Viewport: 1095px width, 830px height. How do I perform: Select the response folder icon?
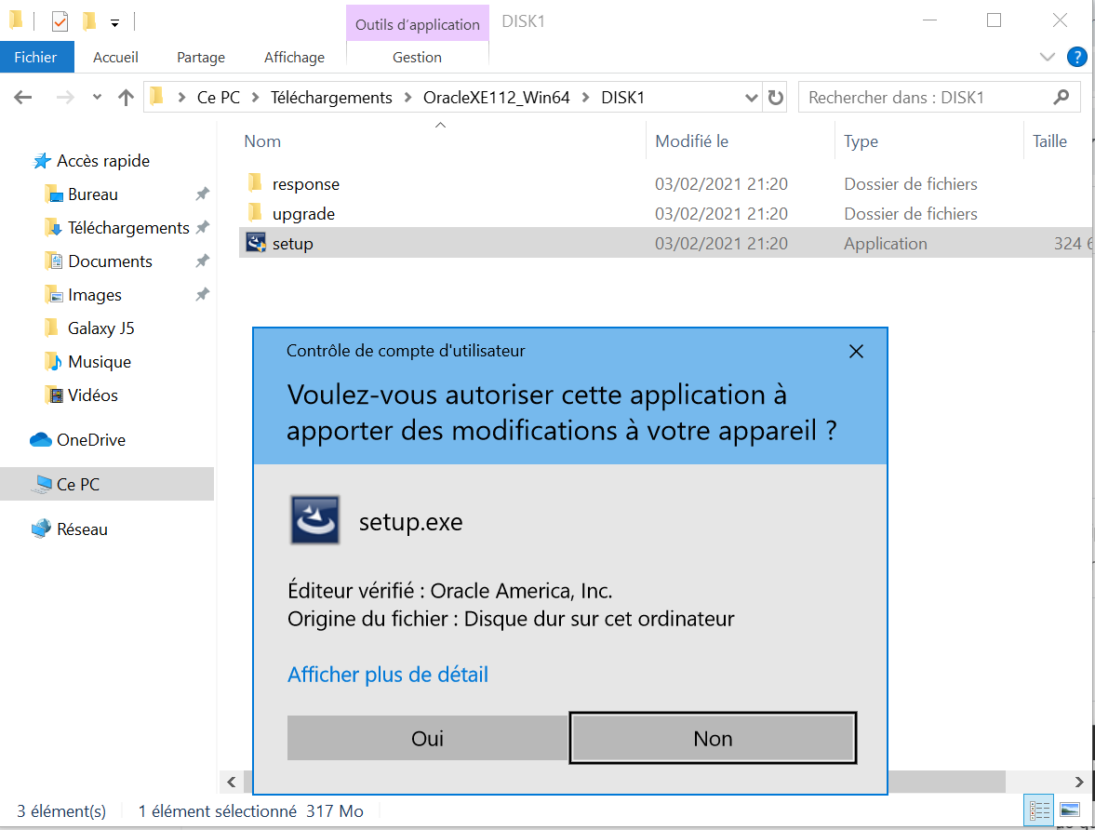(255, 183)
